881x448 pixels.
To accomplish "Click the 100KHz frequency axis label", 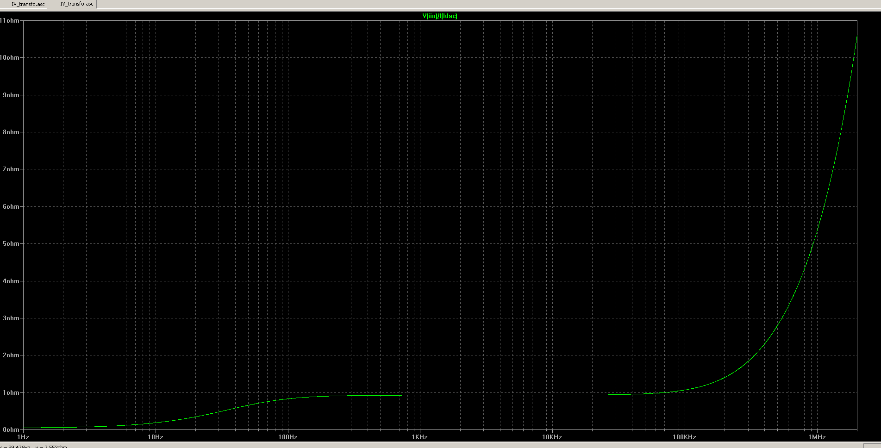I will coord(684,437).
